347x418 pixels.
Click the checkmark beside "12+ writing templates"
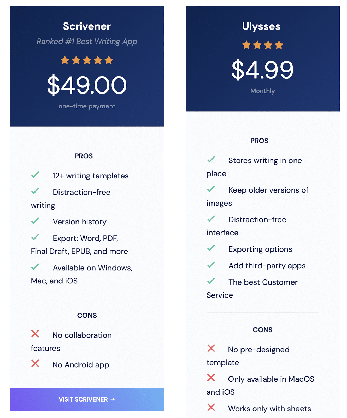tap(36, 174)
